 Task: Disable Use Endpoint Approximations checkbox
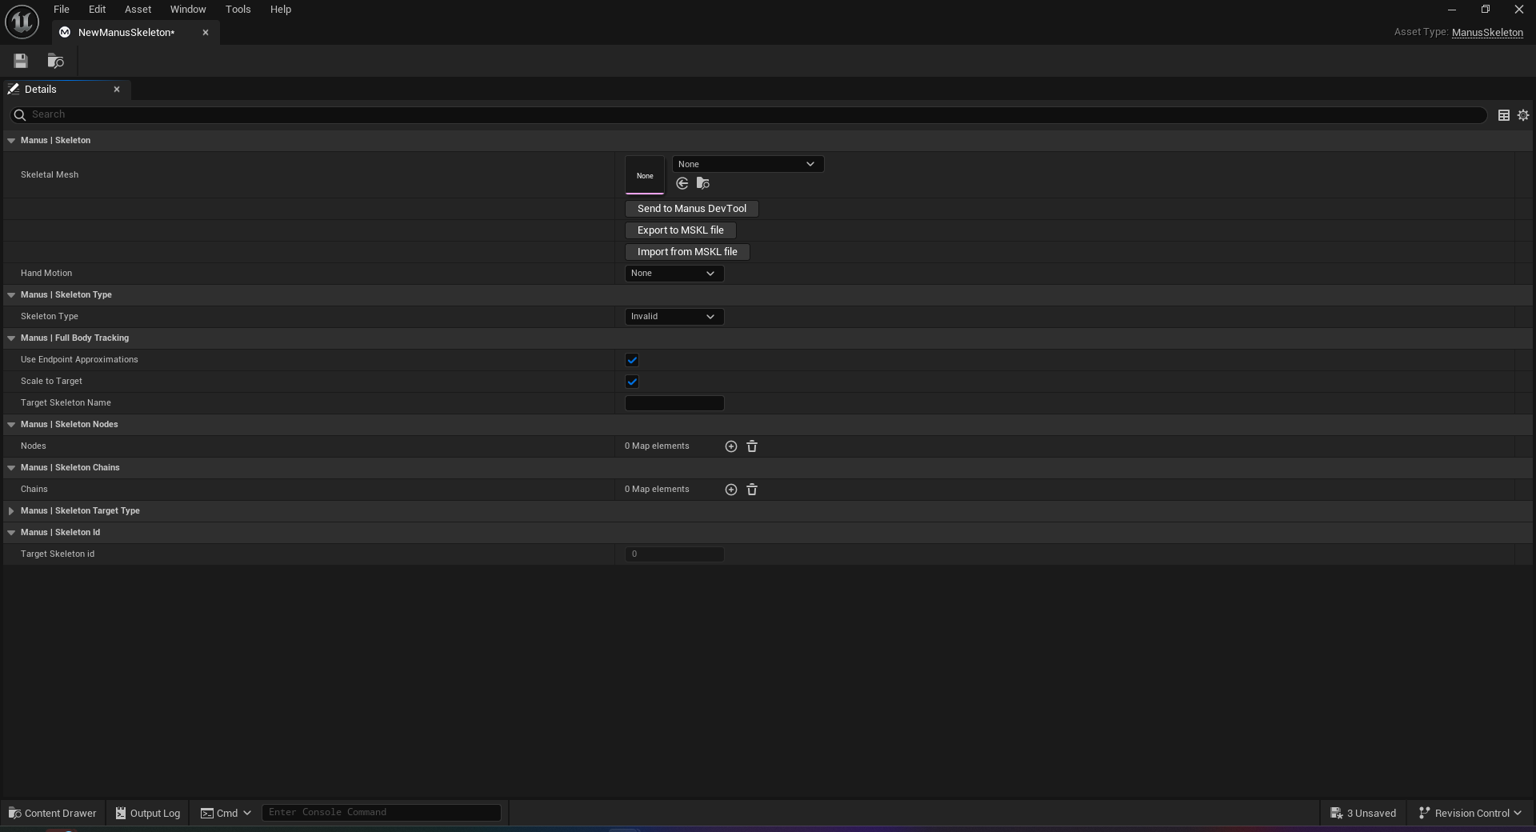point(632,360)
